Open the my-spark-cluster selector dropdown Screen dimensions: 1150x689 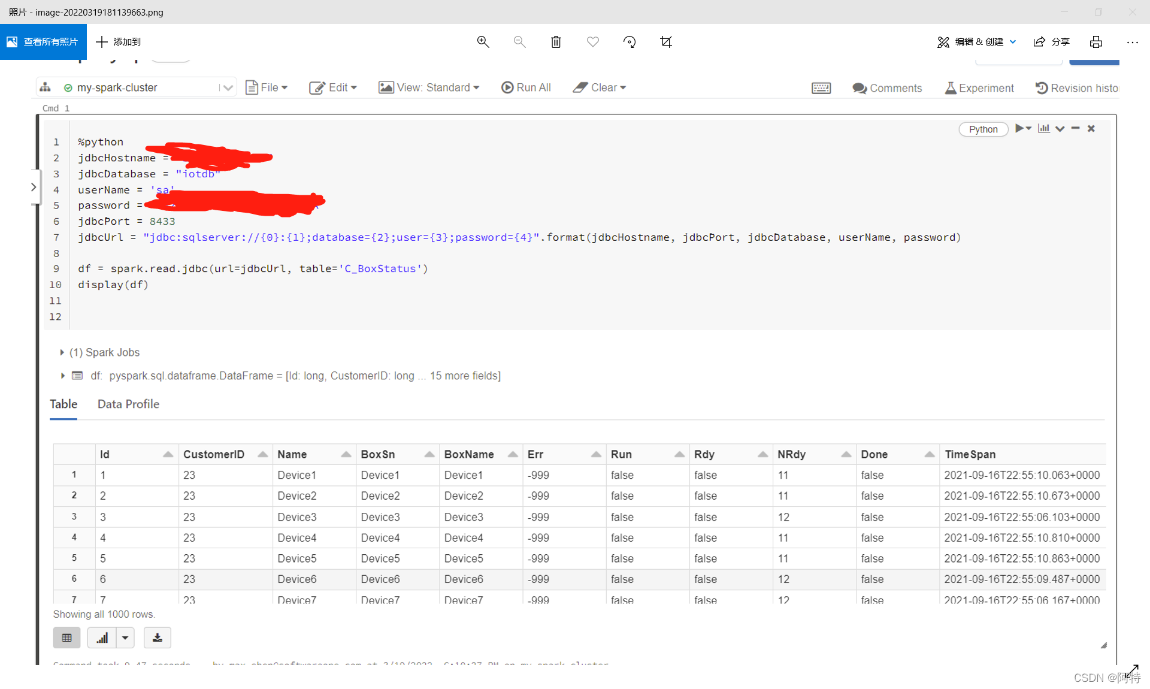tap(228, 87)
